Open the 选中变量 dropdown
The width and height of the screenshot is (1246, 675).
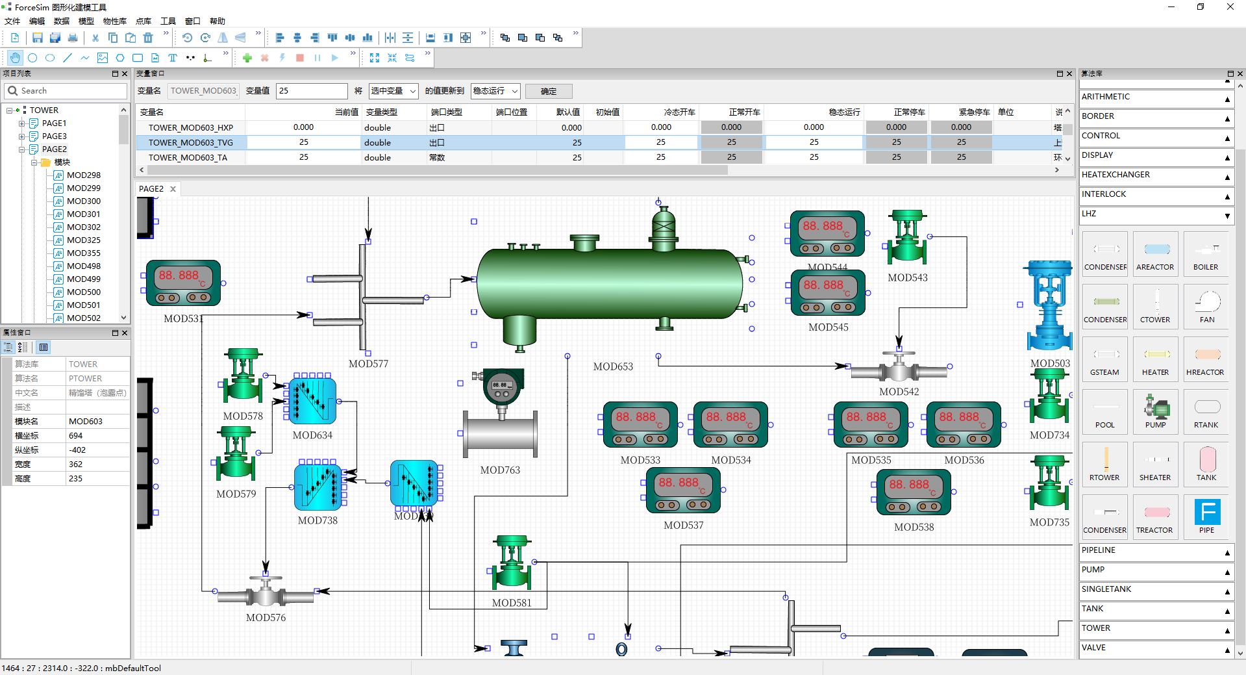pos(393,91)
